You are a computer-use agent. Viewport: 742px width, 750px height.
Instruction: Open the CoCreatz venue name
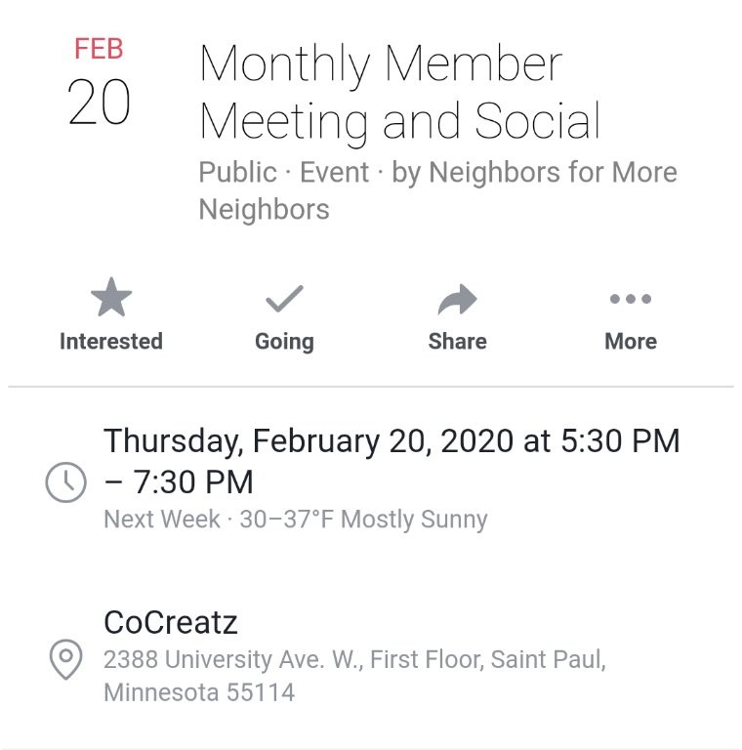coord(171,622)
